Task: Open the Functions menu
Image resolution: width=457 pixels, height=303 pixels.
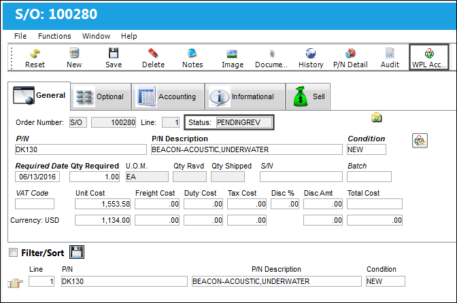Action: click(54, 36)
